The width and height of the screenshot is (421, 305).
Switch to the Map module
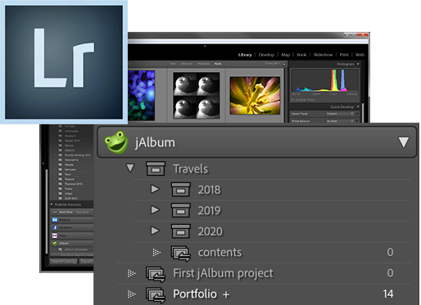click(286, 55)
